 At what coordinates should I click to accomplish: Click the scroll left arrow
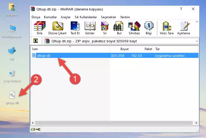33,123
